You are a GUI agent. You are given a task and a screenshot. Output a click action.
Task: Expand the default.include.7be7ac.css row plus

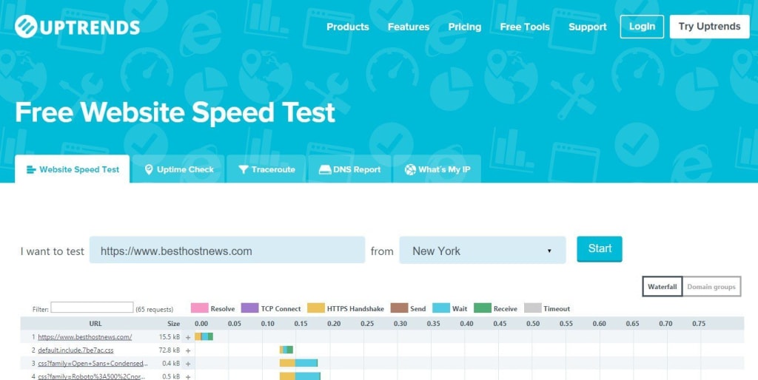[188, 350]
